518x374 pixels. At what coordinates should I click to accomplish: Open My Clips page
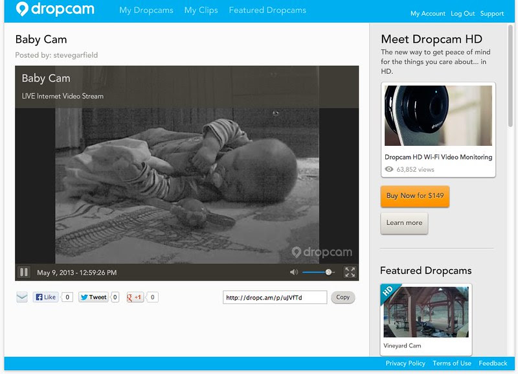pos(201,10)
